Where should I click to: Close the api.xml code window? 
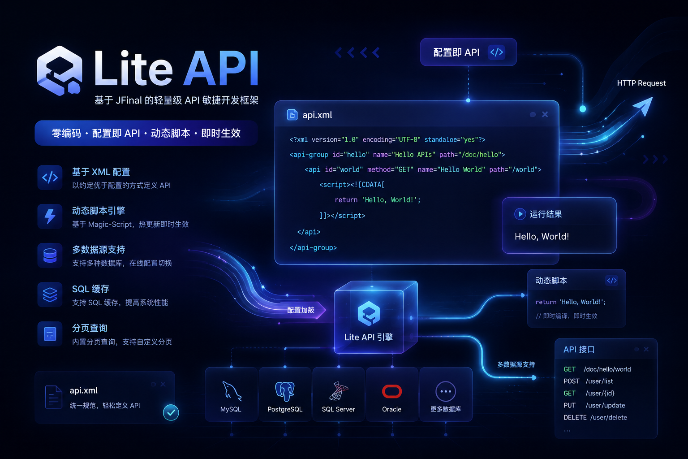[x=545, y=114]
